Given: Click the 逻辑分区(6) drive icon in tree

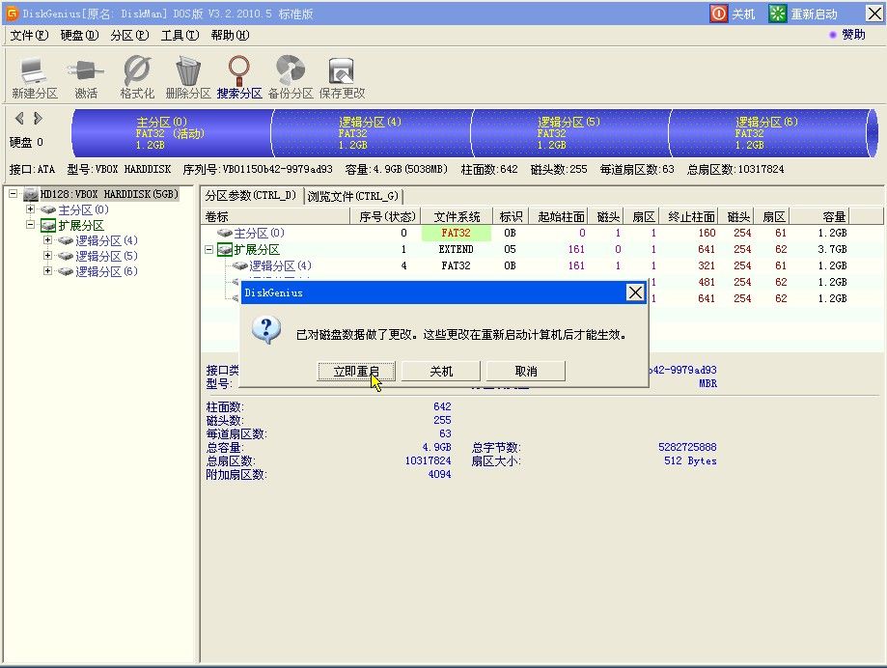Looking at the screenshot, I should coord(66,271).
